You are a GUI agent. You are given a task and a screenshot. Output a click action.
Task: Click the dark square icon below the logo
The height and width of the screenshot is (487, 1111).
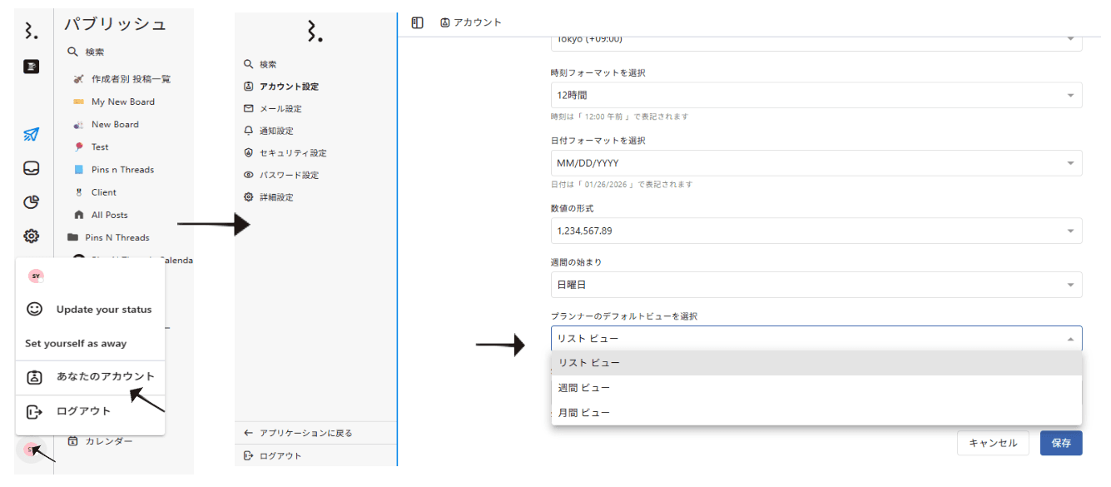(31, 67)
